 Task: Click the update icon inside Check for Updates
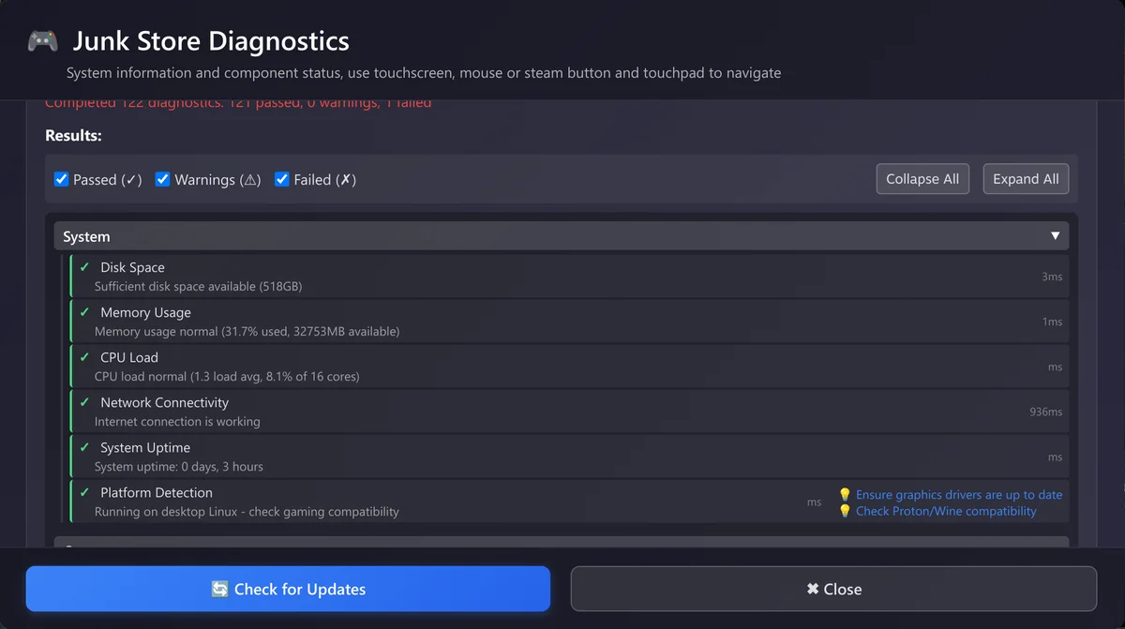click(x=219, y=589)
